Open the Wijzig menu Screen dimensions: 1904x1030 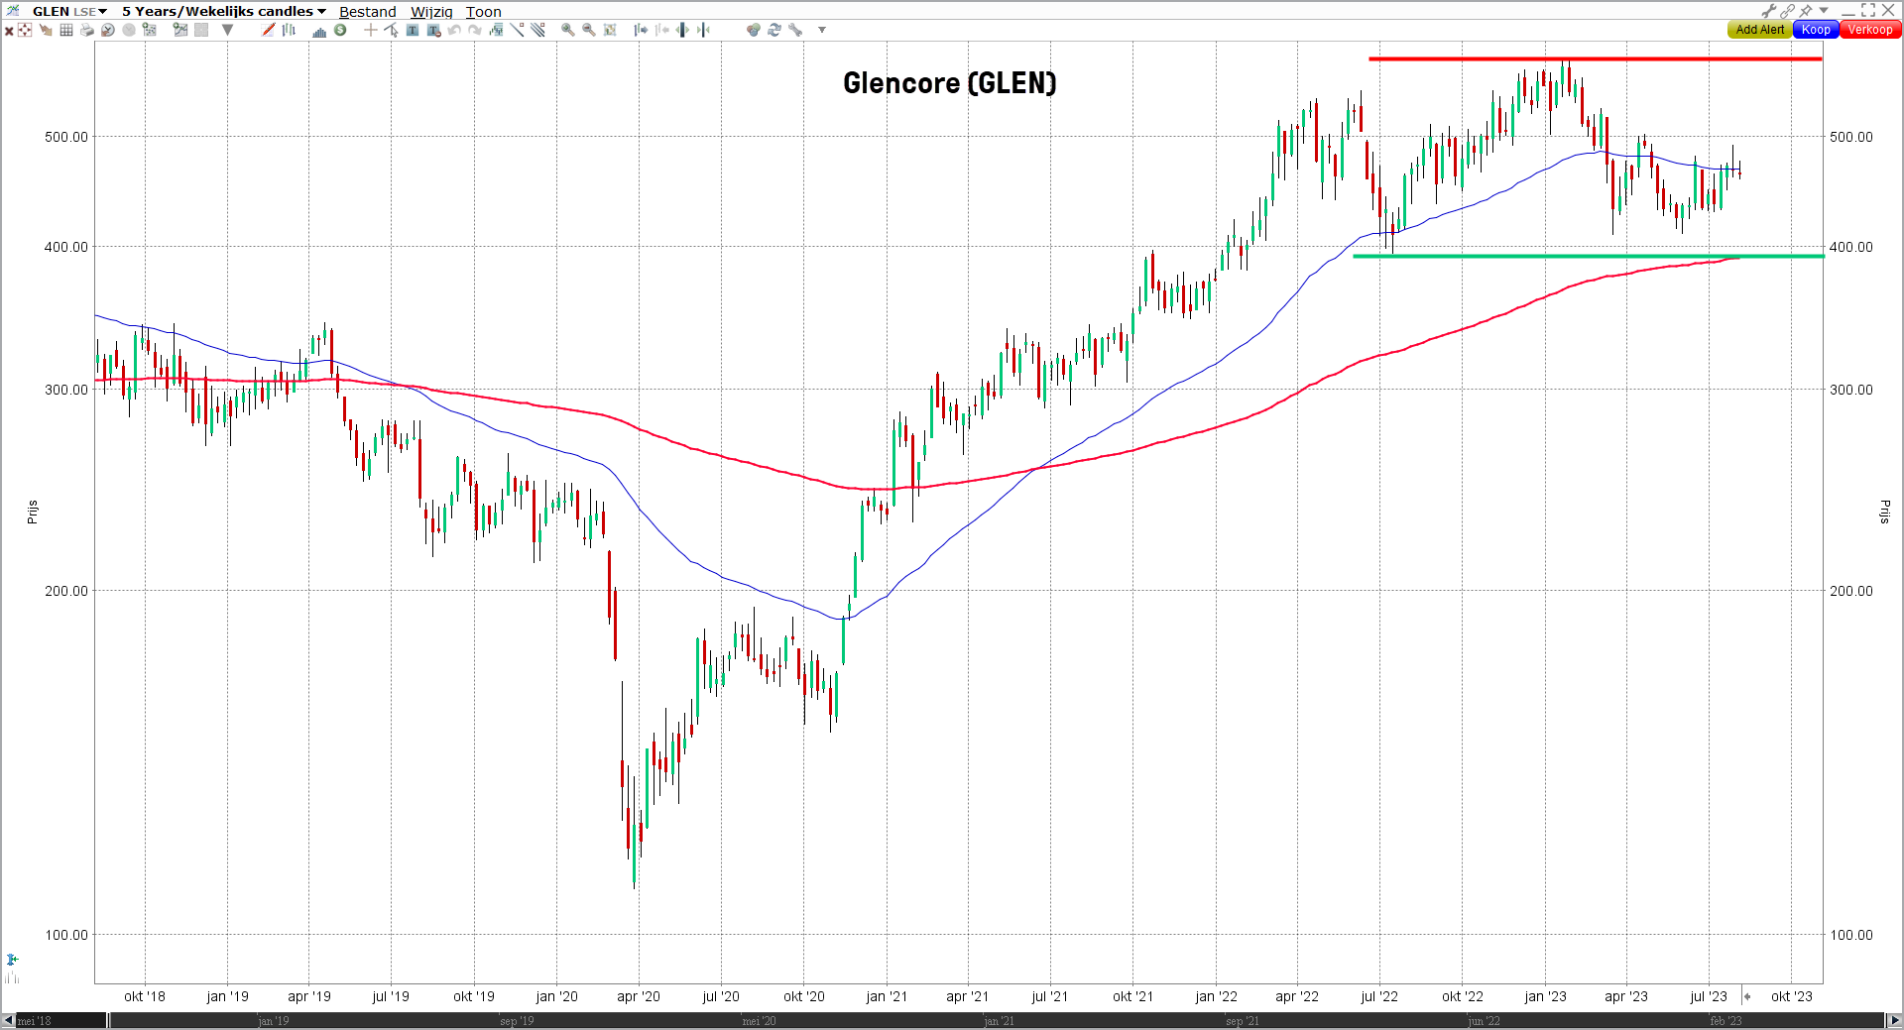pyautogui.click(x=431, y=12)
